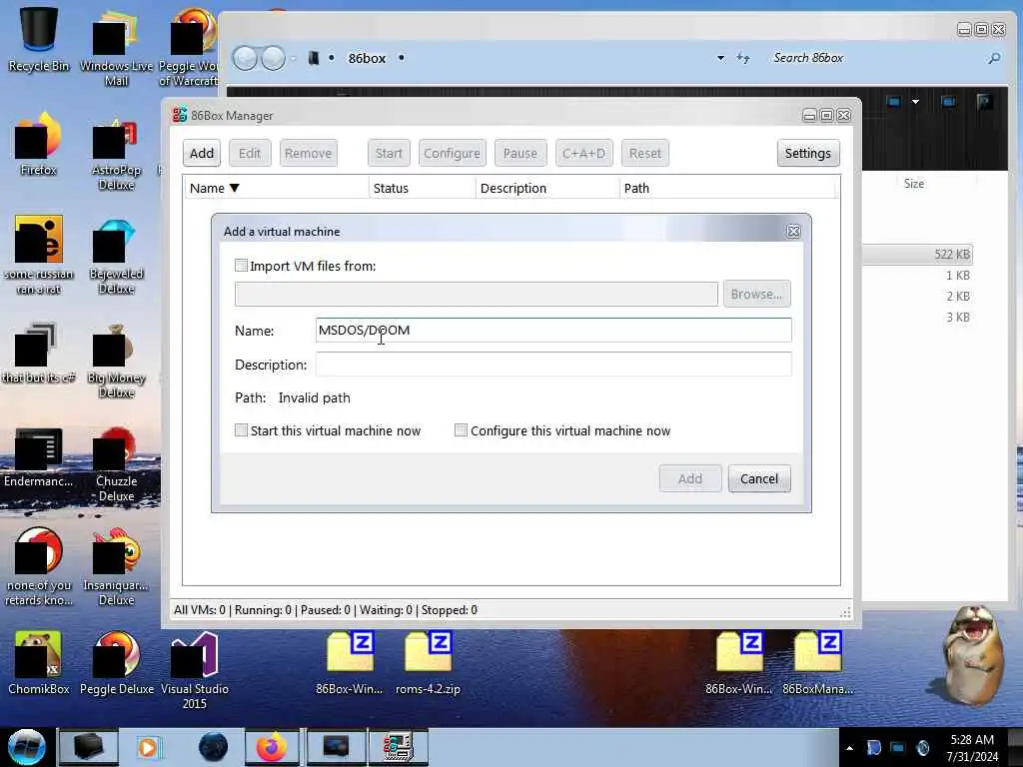
Task: Enable Import VM files from checkbox
Action: tap(242, 266)
